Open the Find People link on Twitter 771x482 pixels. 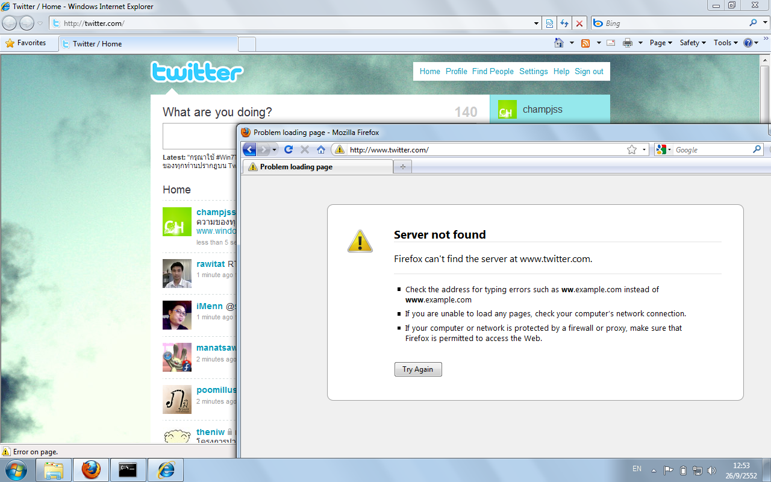pyautogui.click(x=493, y=71)
